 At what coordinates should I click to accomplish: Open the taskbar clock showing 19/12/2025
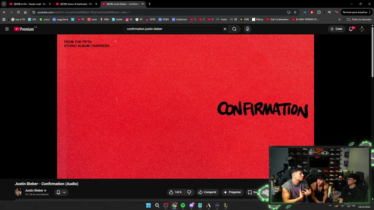coord(364,206)
